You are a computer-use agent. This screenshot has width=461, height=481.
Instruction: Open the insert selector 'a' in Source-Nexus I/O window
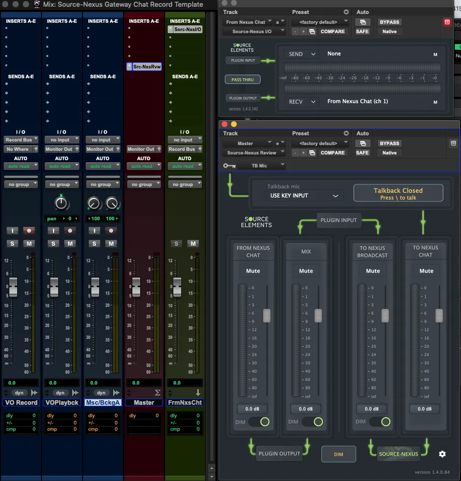[x=280, y=22]
